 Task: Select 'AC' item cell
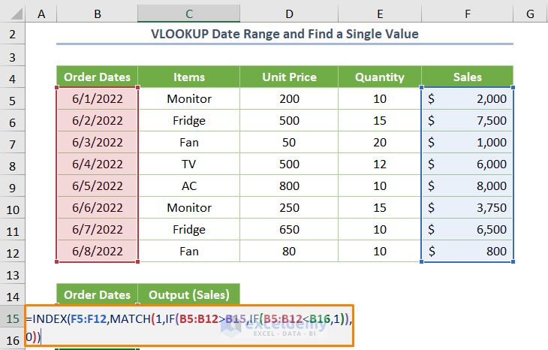point(188,186)
